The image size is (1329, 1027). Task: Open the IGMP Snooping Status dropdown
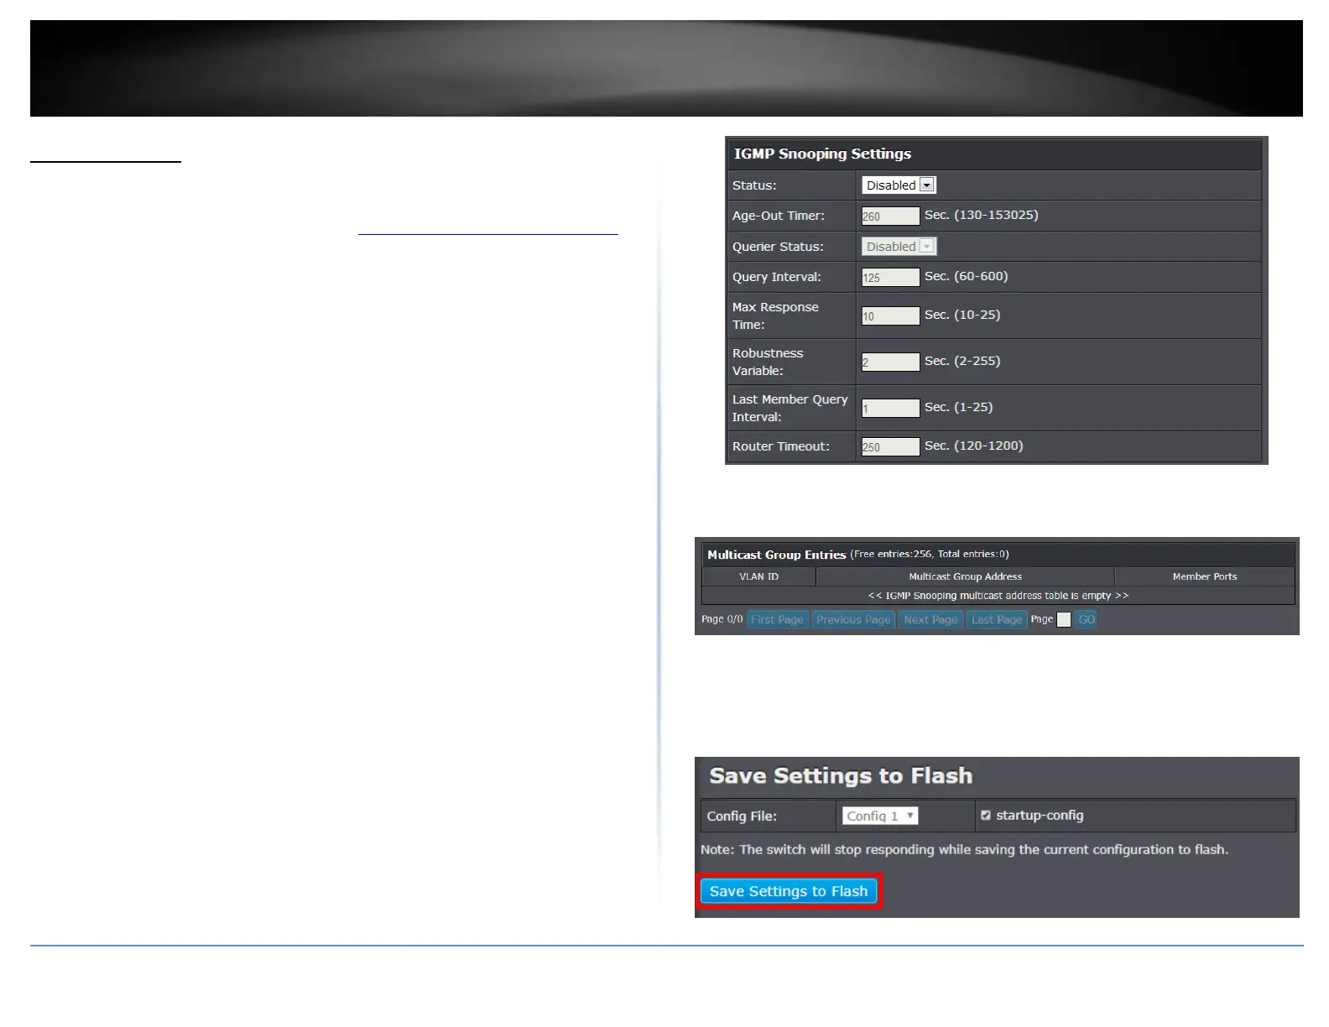pyautogui.click(x=899, y=185)
